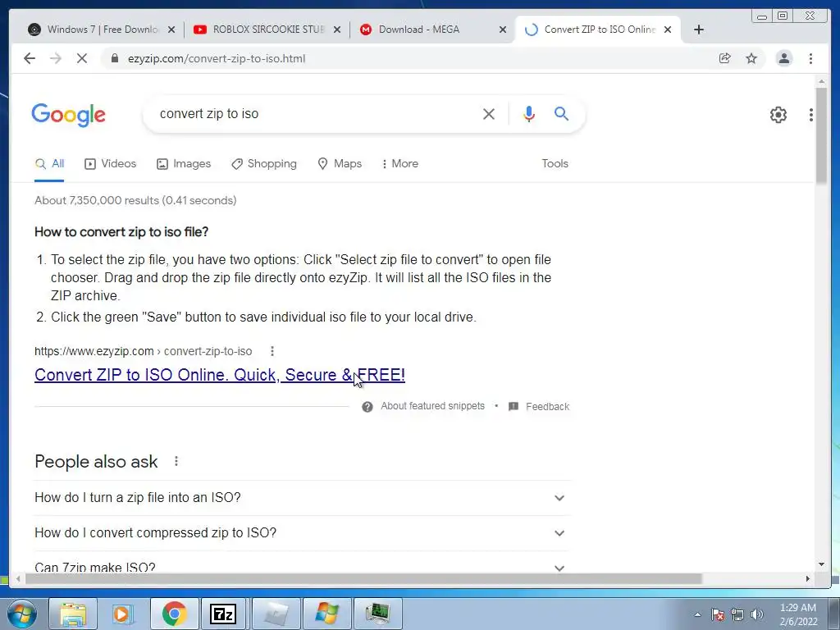Click the padlock site info icon
840x630 pixels.
click(115, 58)
